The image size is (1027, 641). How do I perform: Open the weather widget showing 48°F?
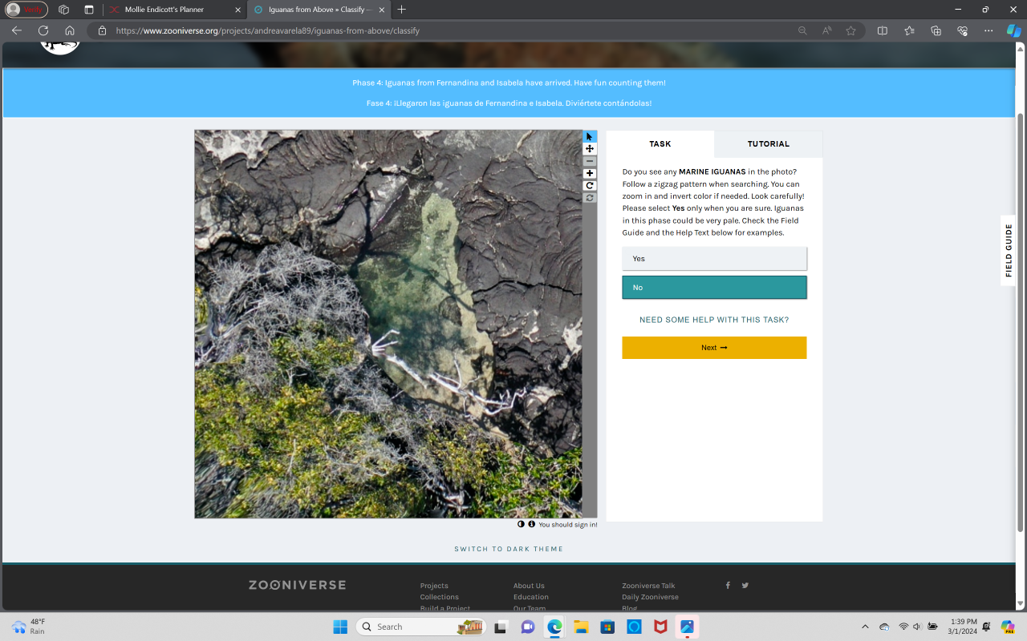point(29,627)
